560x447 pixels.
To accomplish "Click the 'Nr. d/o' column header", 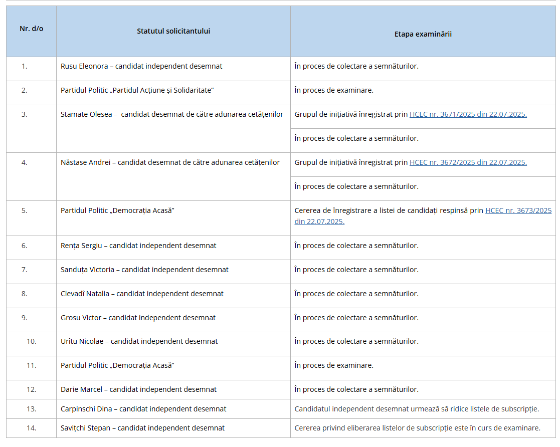I will [32, 29].
